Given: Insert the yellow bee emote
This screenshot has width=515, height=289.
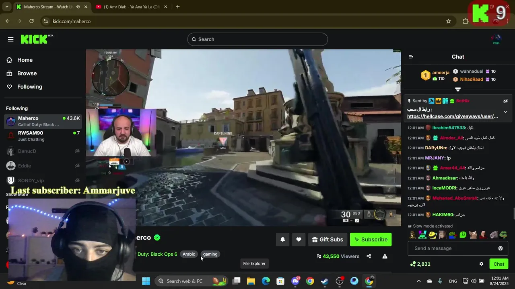Looking at the screenshot, I should (432, 235).
